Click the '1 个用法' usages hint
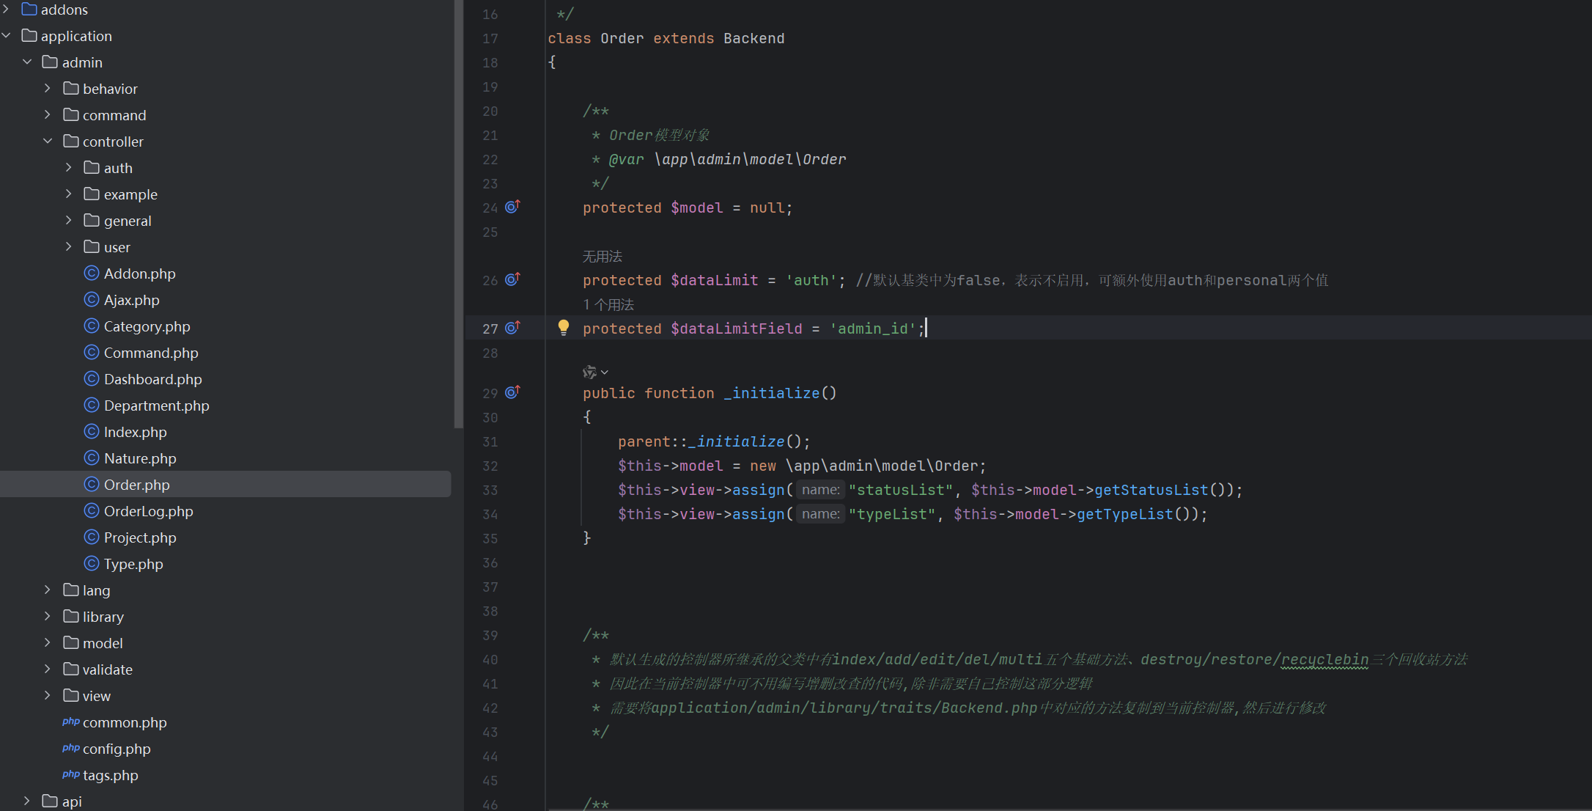1592x811 pixels. click(608, 304)
